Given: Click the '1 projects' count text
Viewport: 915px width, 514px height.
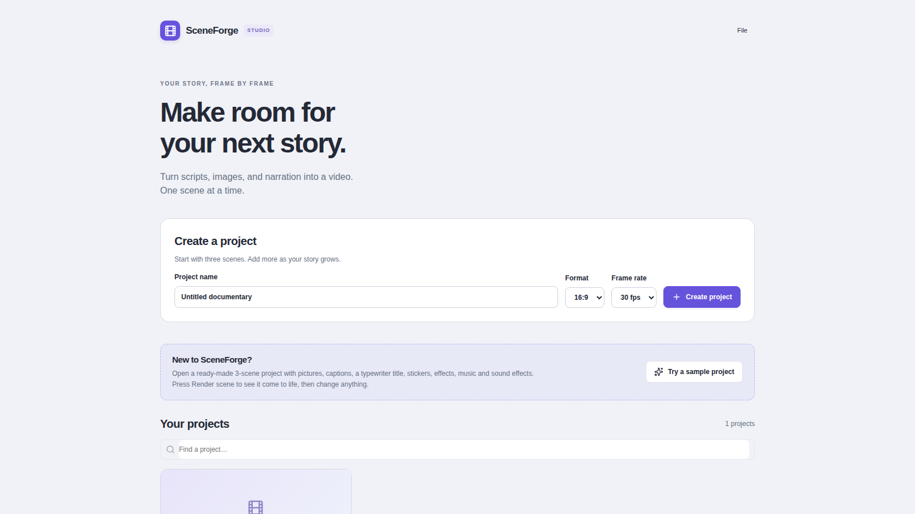Looking at the screenshot, I should pyautogui.click(x=740, y=424).
